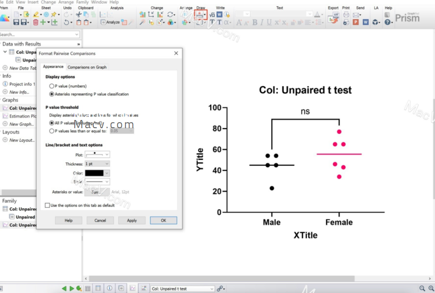The width and height of the screenshot is (435, 293).
Task: Click the Save floppy disk icon
Action: click(16, 22)
